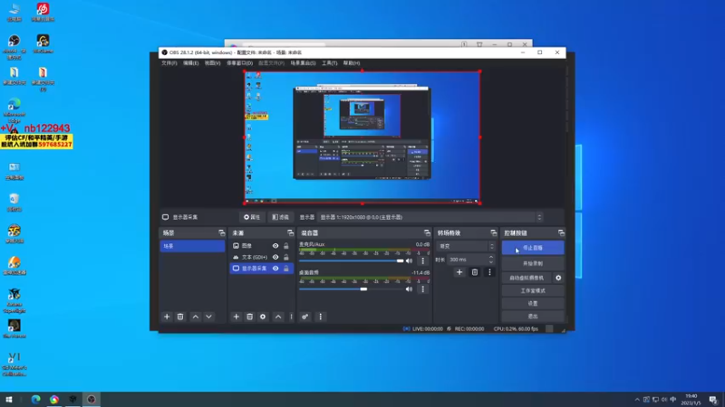Pop out the Controls (控制按钮) dock
Image resolution: width=725 pixels, height=407 pixels.
click(x=561, y=233)
